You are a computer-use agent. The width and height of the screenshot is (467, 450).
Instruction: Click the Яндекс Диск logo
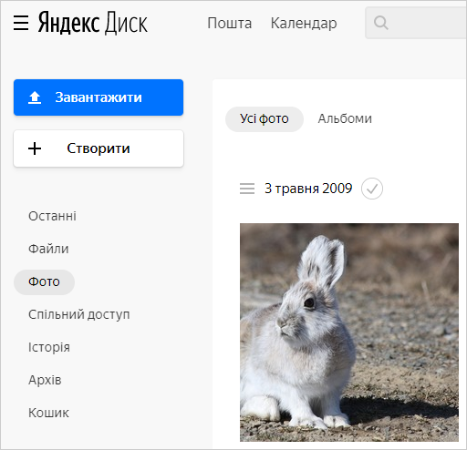point(93,23)
